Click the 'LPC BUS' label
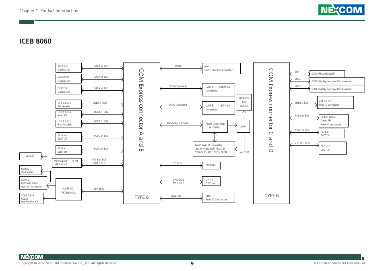Screen dimensions: 384x271 99,189
